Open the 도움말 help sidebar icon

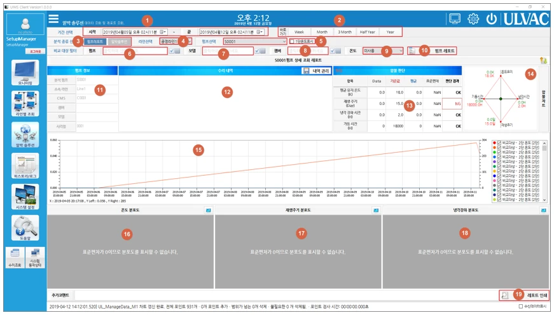[25, 228]
